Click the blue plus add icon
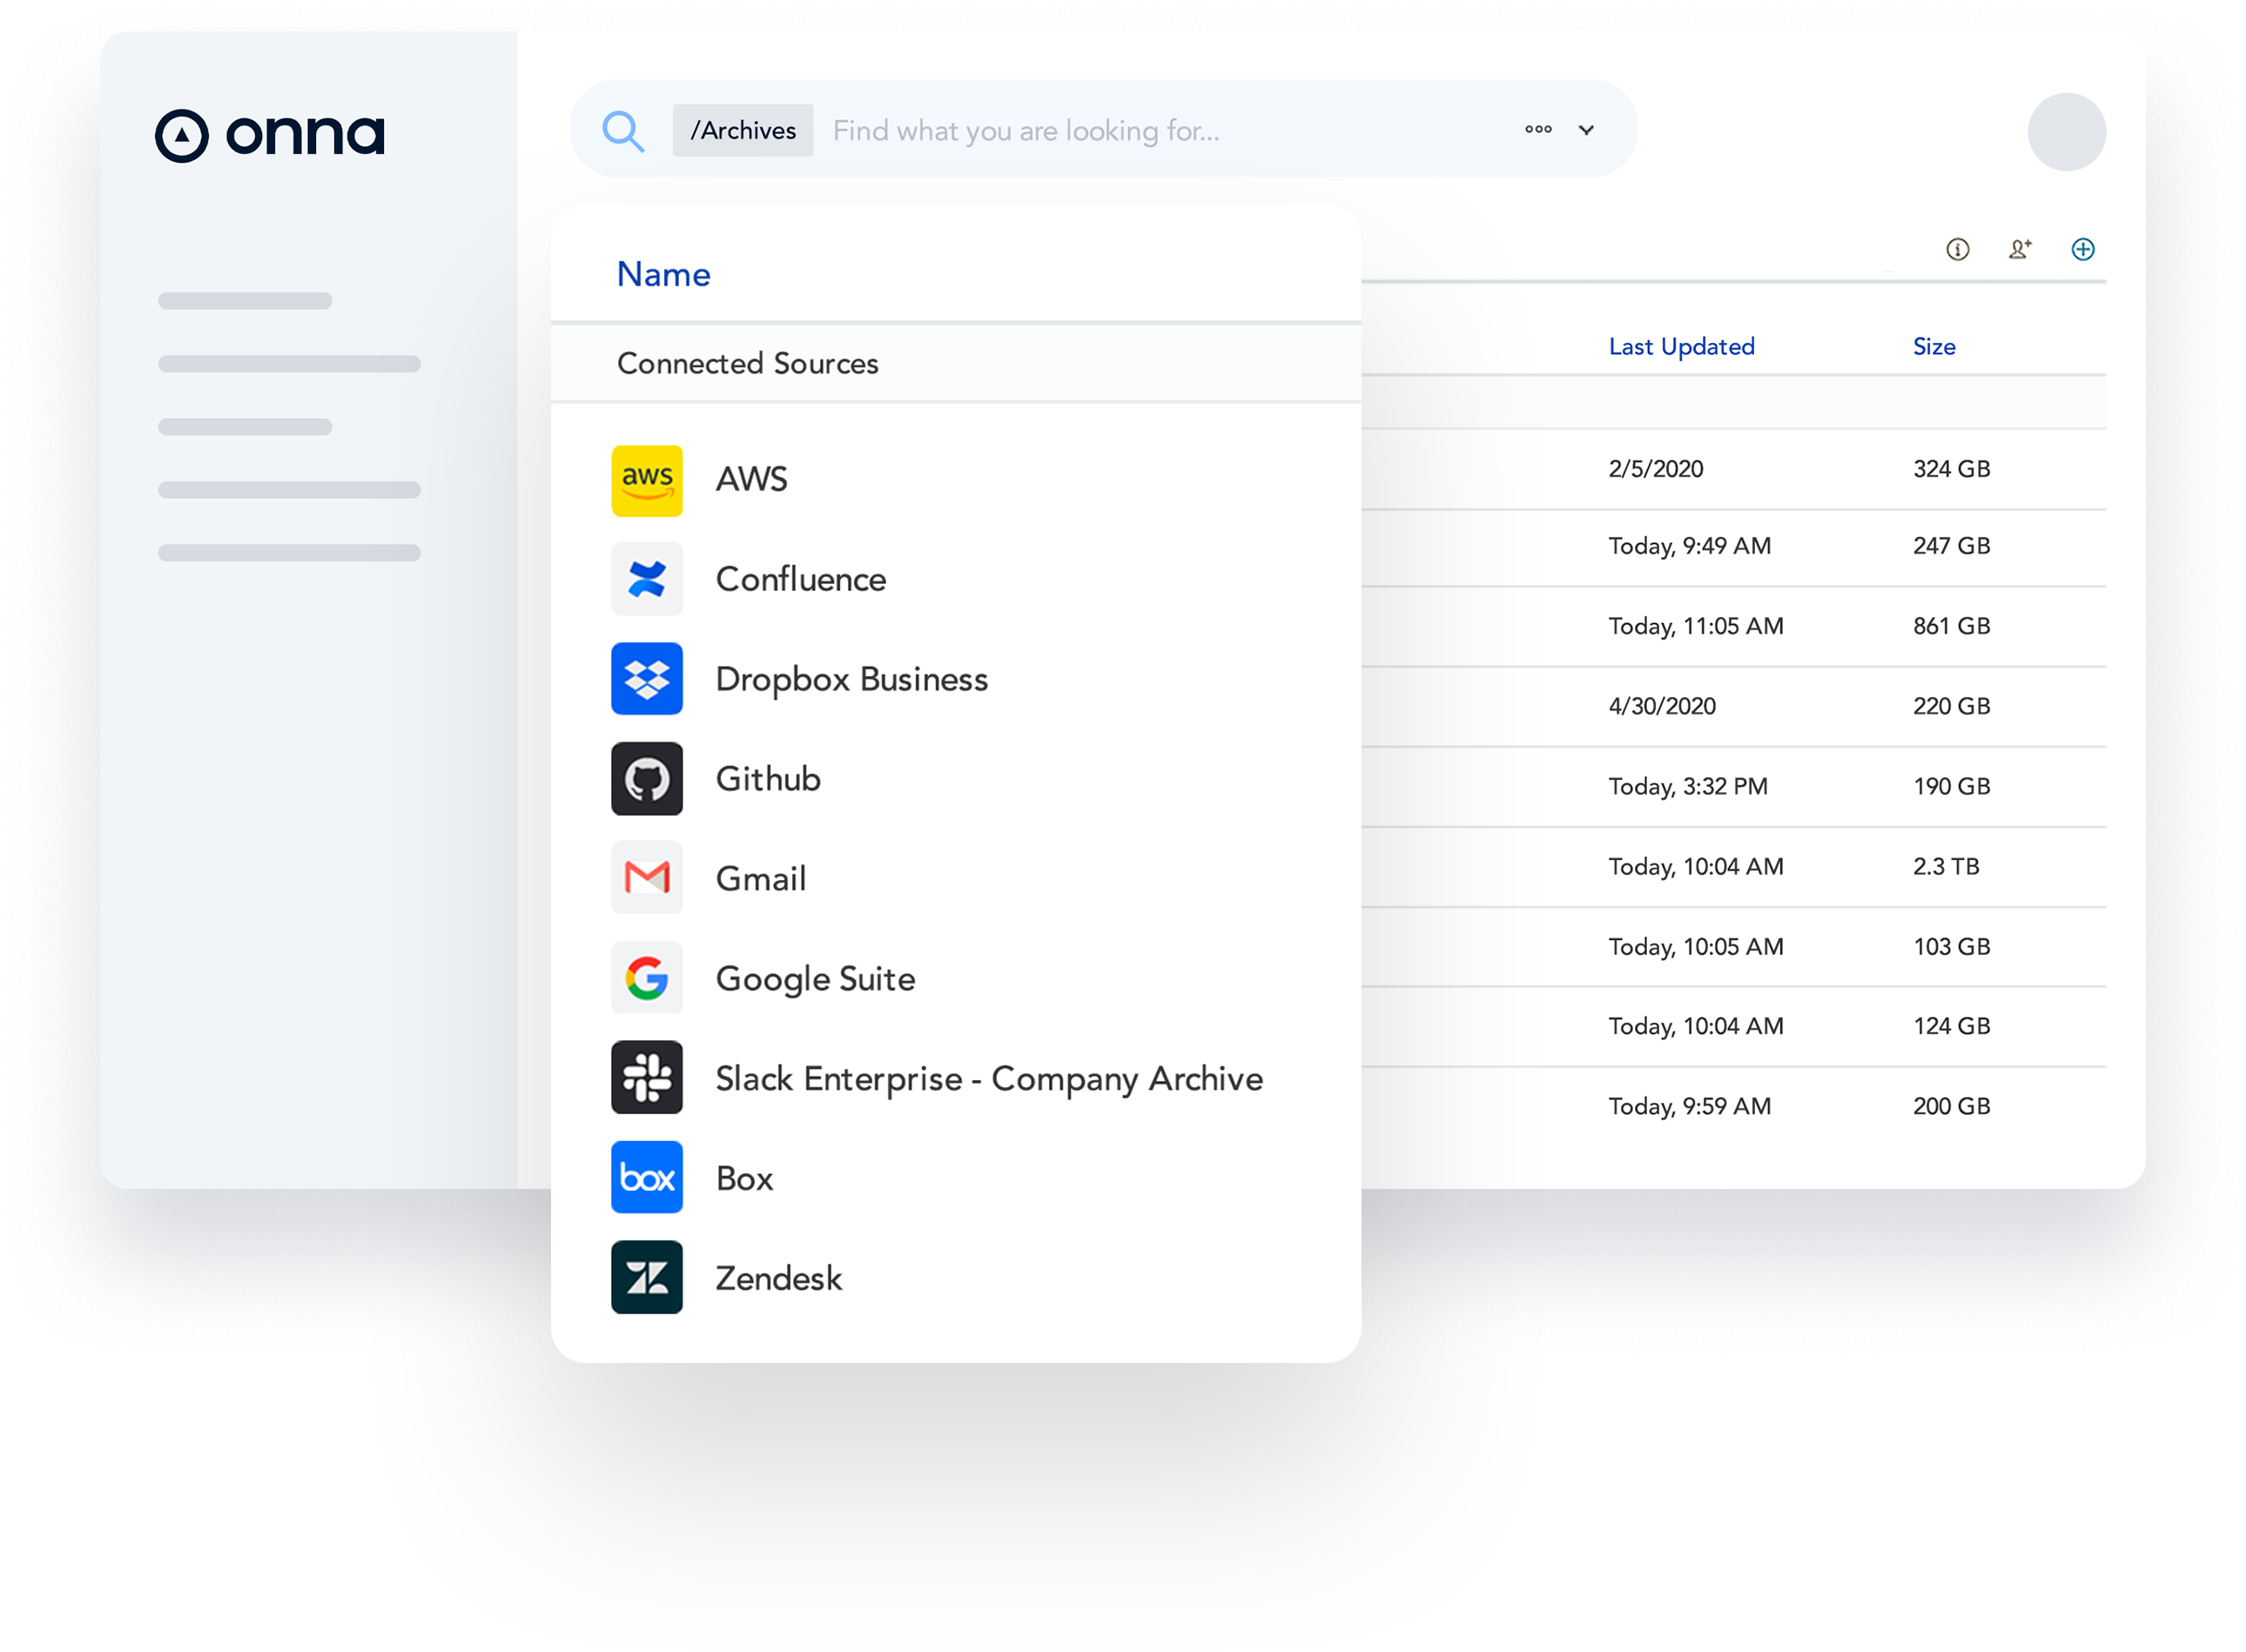This screenshot has width=2246, height=1652. click(2082, 249)
